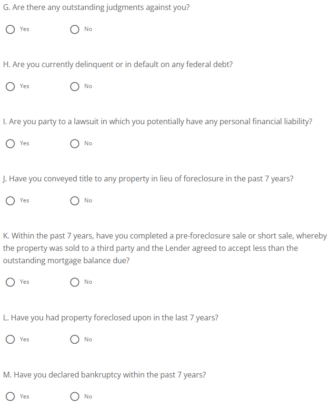This screenshot has width=331, height=407.
Task: Click the question L text about foreclosed property
Action: [110, 318]
